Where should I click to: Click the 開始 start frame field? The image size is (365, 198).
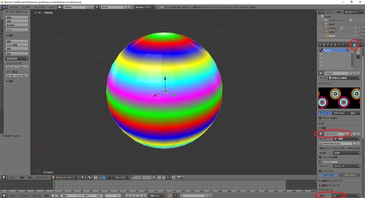[x=70, y=196]
